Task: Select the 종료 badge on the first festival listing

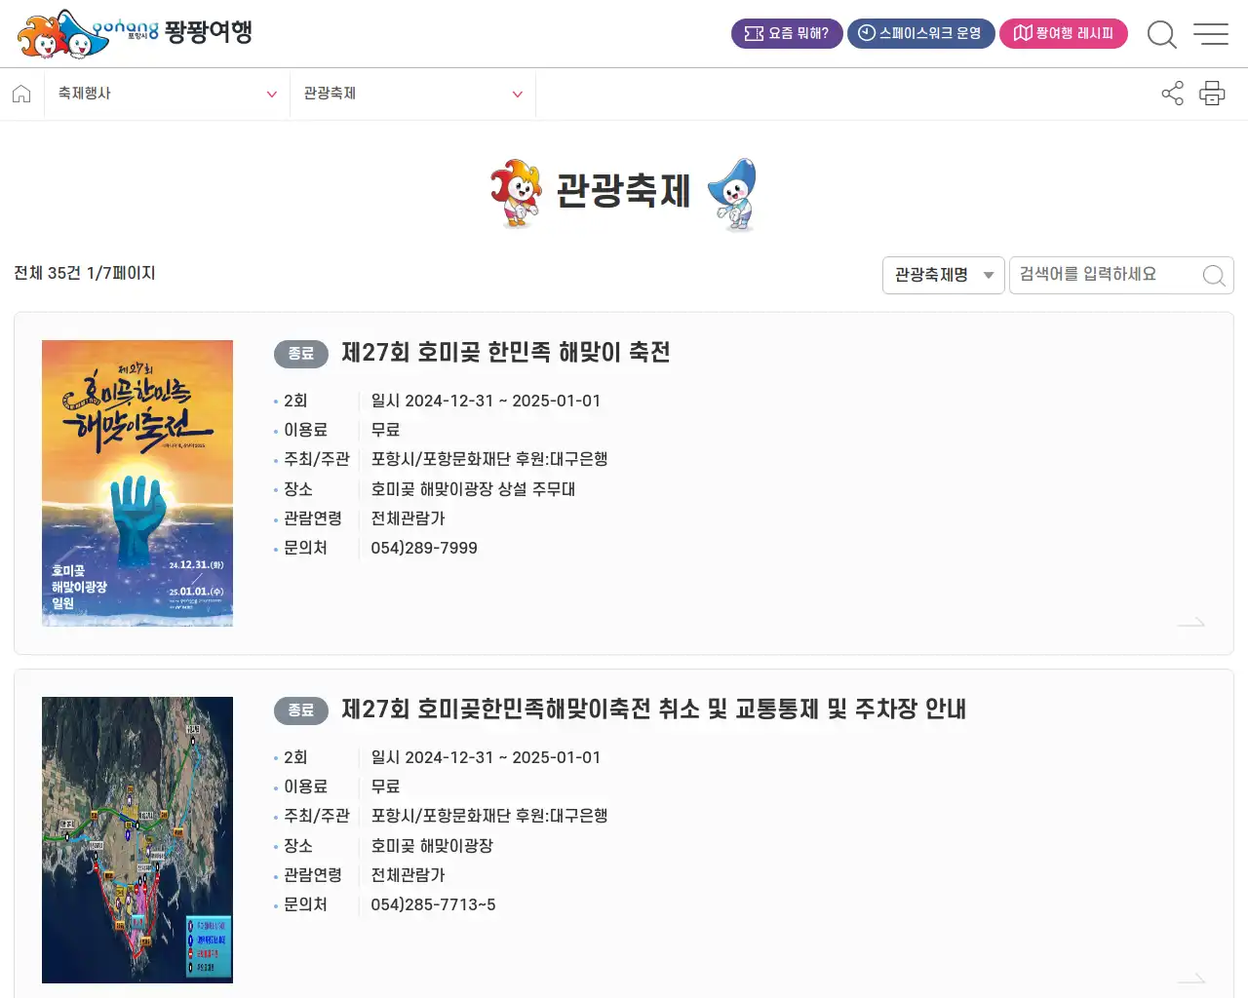Action: pos(300,353)
